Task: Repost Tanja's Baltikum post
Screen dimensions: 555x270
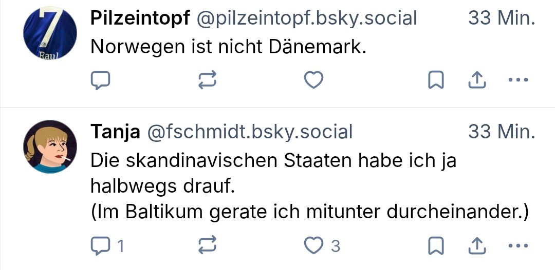Action: pyautogui.click(x=208, y=246)
